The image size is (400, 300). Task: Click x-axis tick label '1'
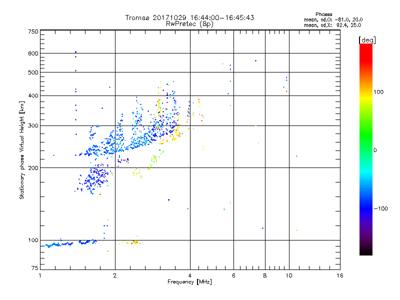tap(40, 275)
